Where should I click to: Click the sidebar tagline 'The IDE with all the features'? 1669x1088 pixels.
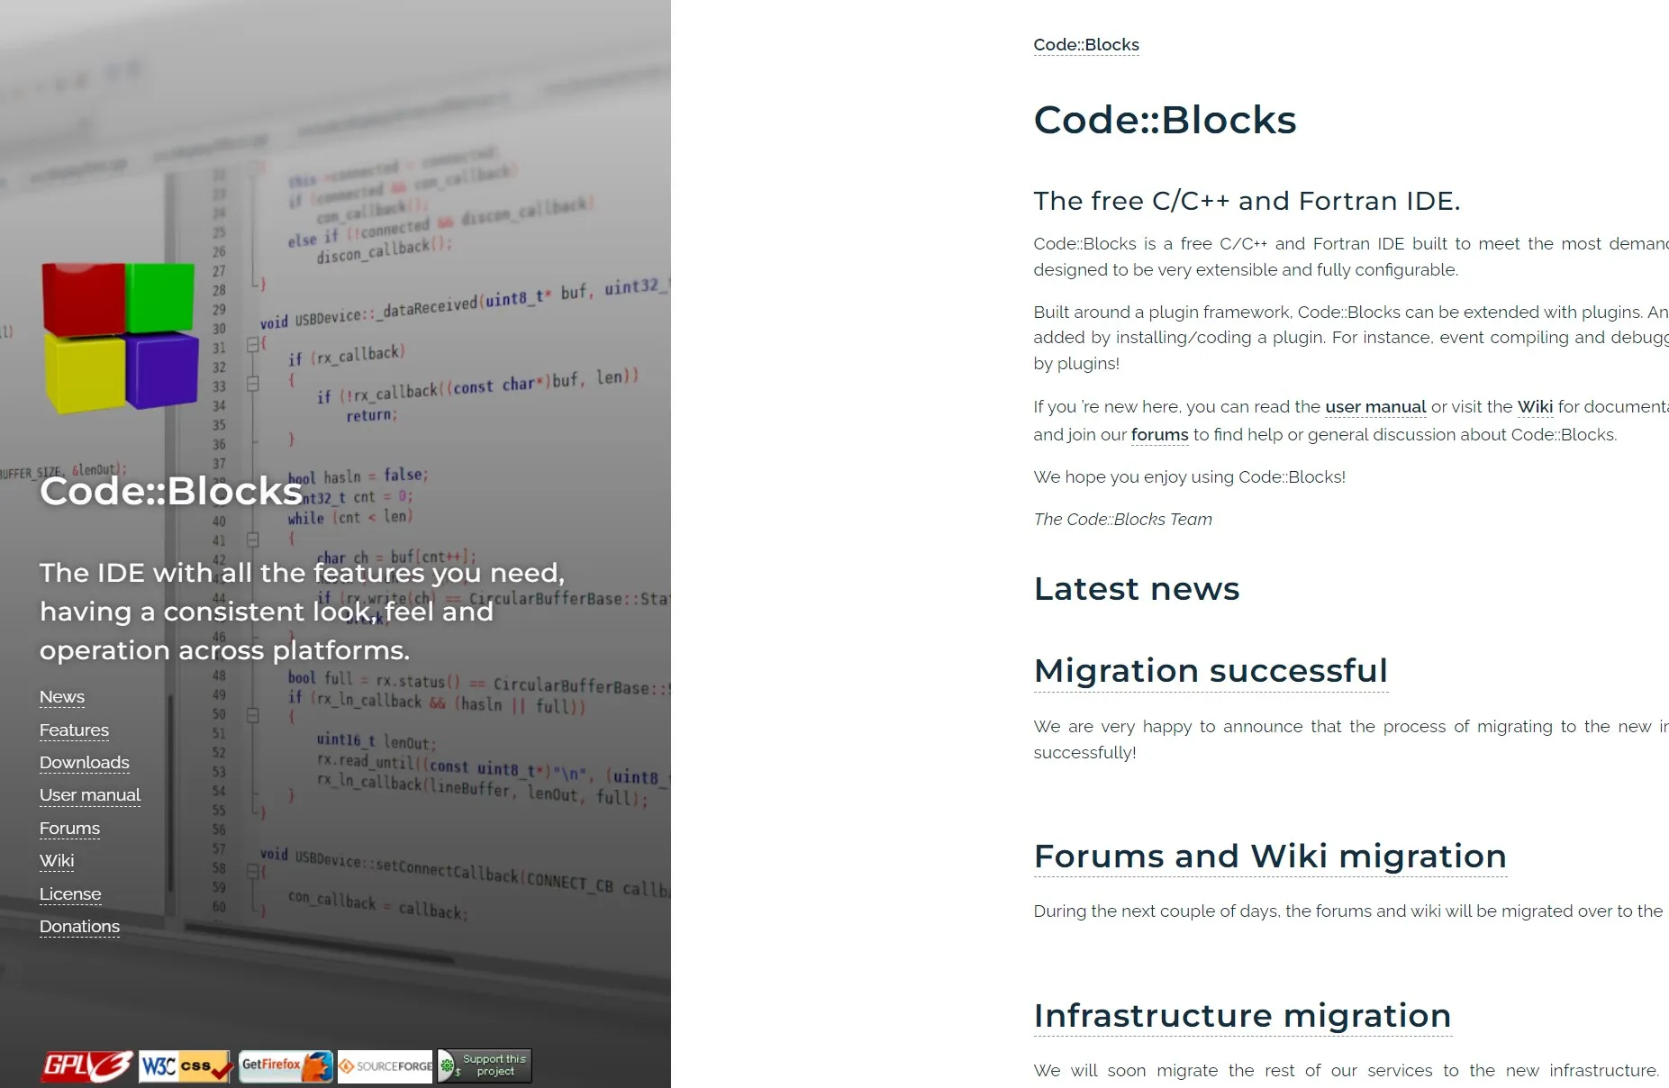click(x=303, y=612)
